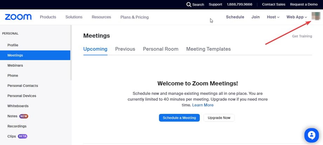
Task: Open the chat support bubble icon
Action: [311, 135]
